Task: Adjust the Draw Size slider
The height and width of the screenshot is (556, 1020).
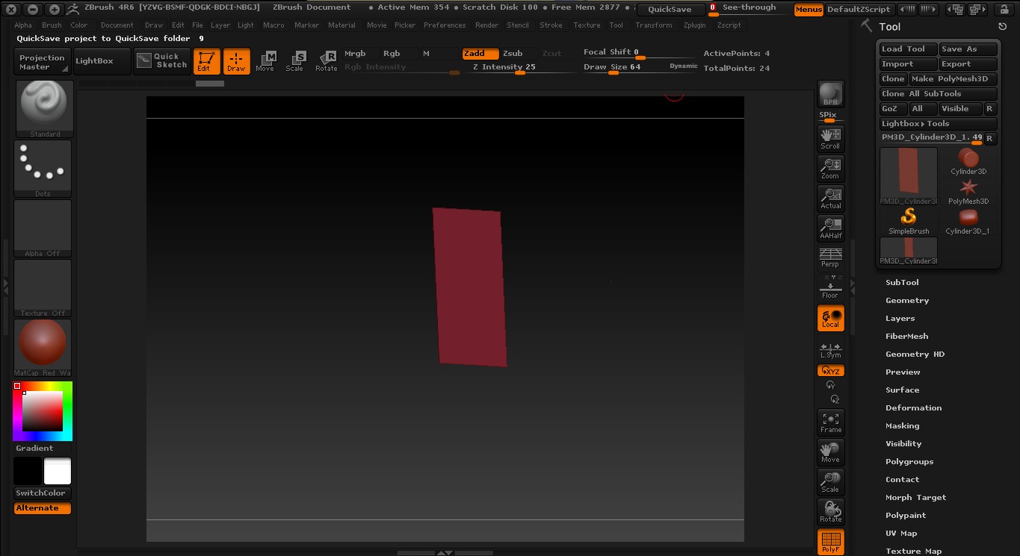Action: pos(640,68)
